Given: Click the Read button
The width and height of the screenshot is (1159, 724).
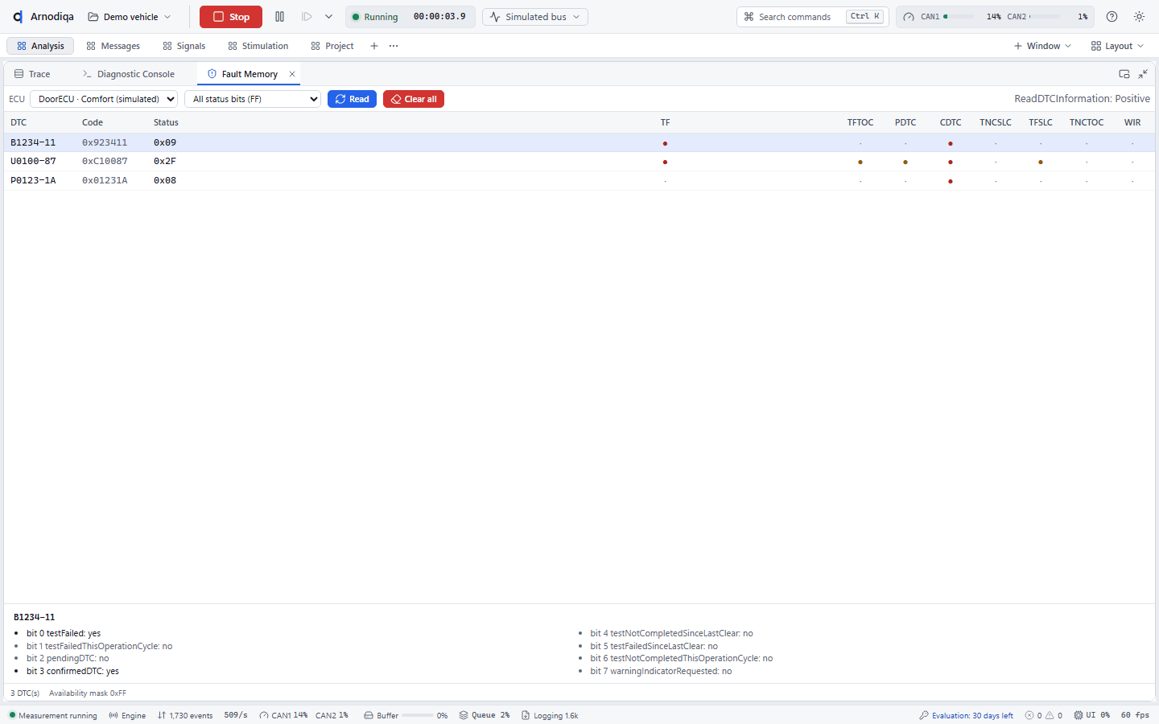Looking at the screenshot, I should (x=352, y=99).
